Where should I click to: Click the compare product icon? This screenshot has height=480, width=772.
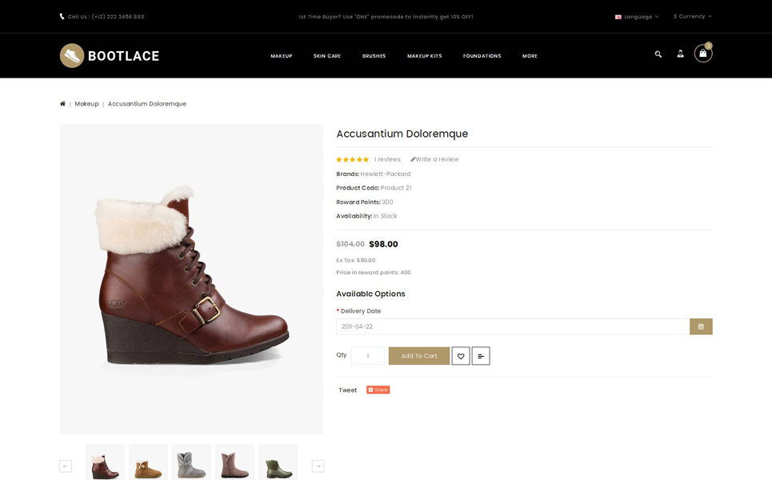481,356
